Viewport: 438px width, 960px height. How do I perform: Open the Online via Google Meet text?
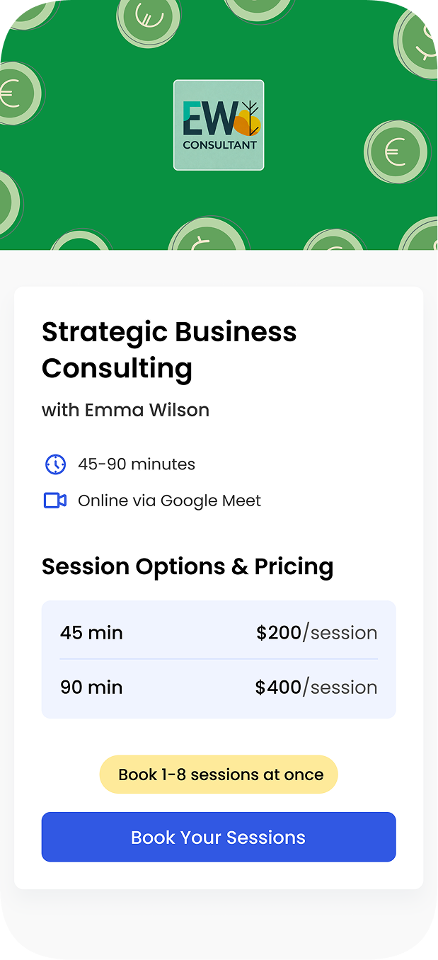(x=169, y=501)
